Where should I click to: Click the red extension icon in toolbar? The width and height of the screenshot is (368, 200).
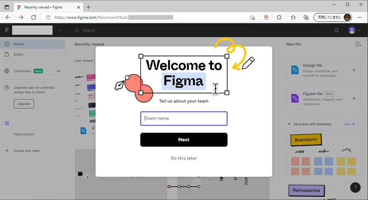[266, 17]
